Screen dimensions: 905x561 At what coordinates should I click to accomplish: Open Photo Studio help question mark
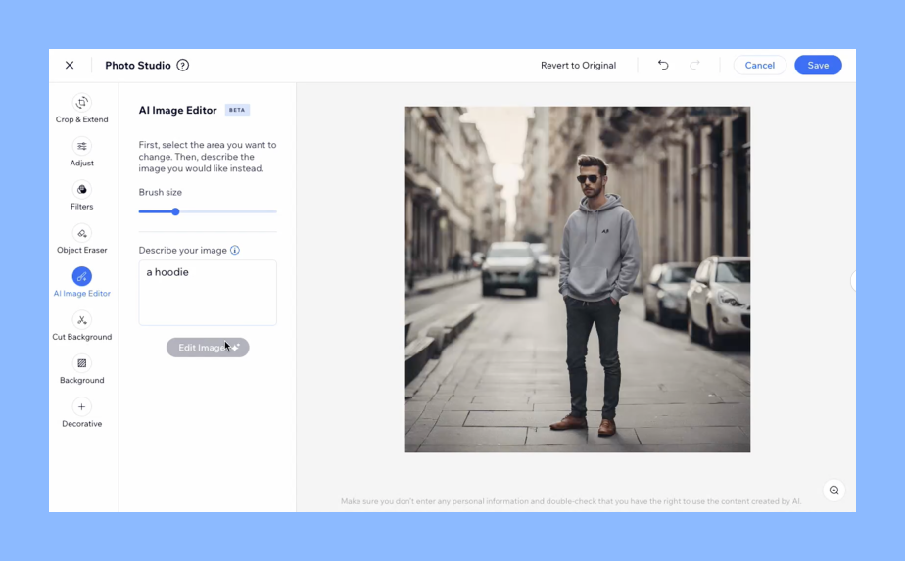click(183, 66)
